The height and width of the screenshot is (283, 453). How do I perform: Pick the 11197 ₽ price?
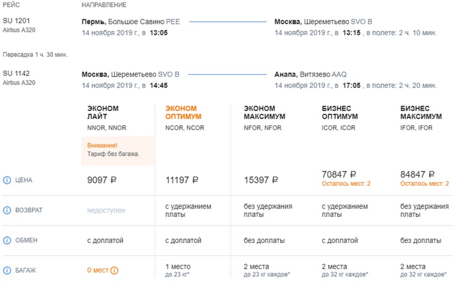182,180
